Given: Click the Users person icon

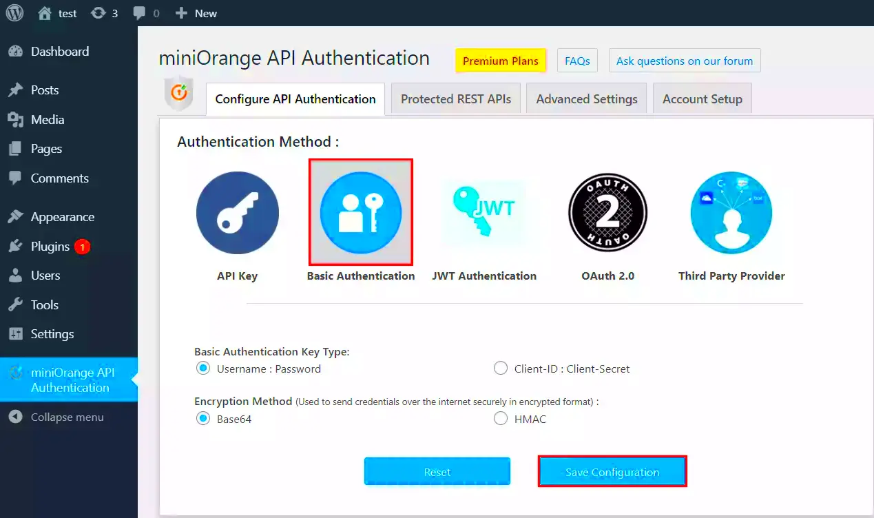Looking at the screenshot, I should [15, 276].
